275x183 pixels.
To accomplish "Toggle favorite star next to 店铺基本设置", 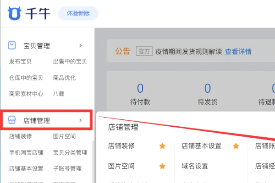I will pyautogui.click(x=236, y=146).
